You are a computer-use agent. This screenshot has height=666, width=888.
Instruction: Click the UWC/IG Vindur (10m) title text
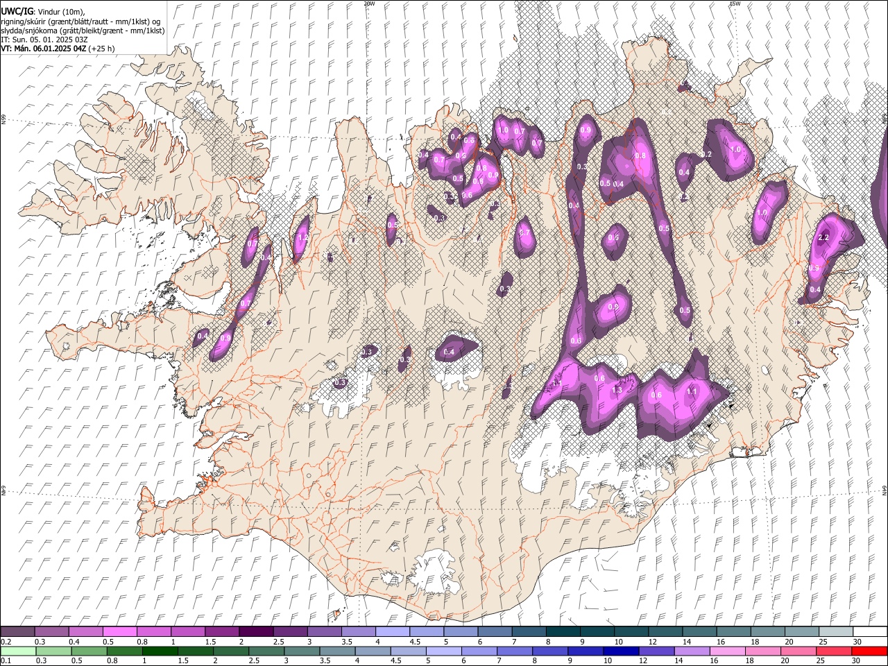[x=43, y=12]
